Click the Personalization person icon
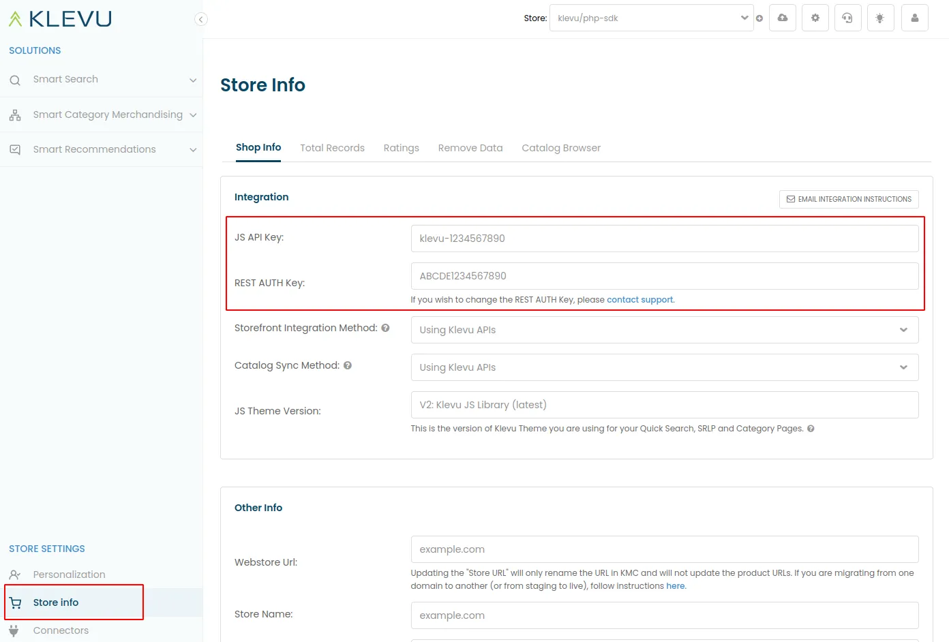The width and height of the screenshot is (949, 642). 15,575
